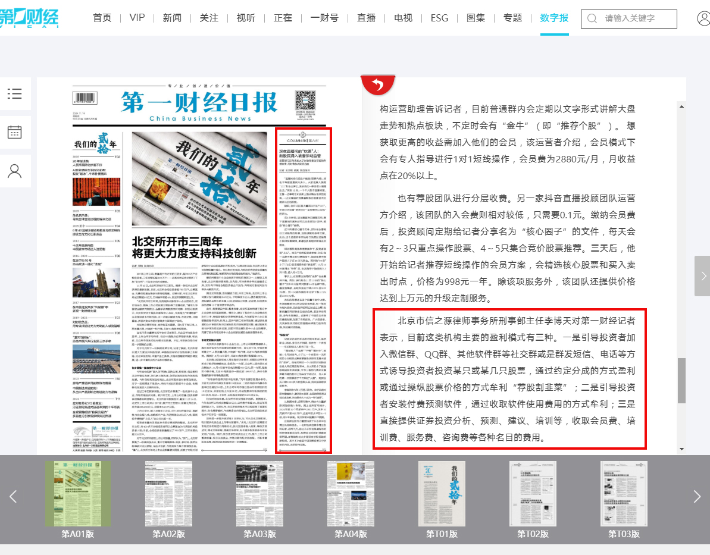Click the left sidebar user profile icon
This screenshot has height=555, width=710.
coord(15,171)
